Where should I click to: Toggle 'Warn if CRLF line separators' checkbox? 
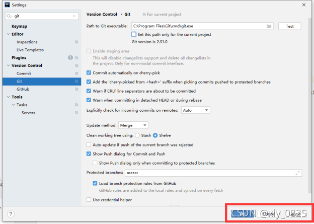89,91
